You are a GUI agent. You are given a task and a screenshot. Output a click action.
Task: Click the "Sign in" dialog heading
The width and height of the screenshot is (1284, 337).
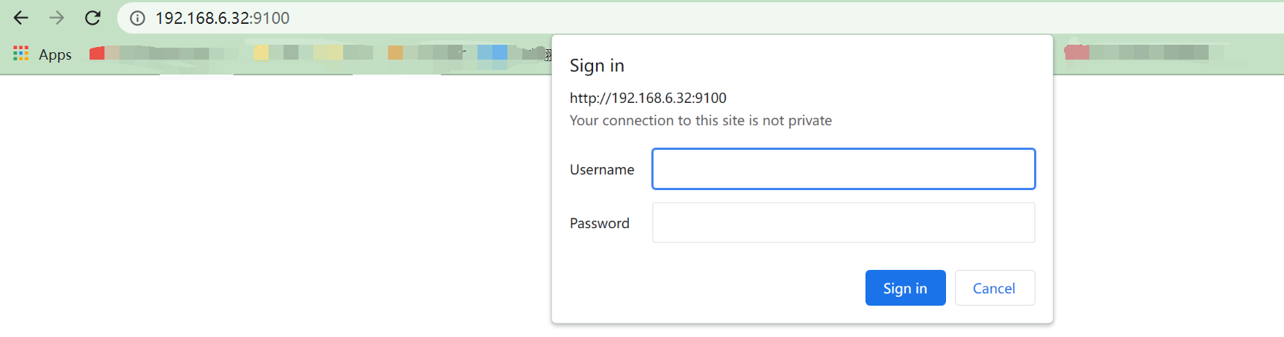tap(597, 66)
